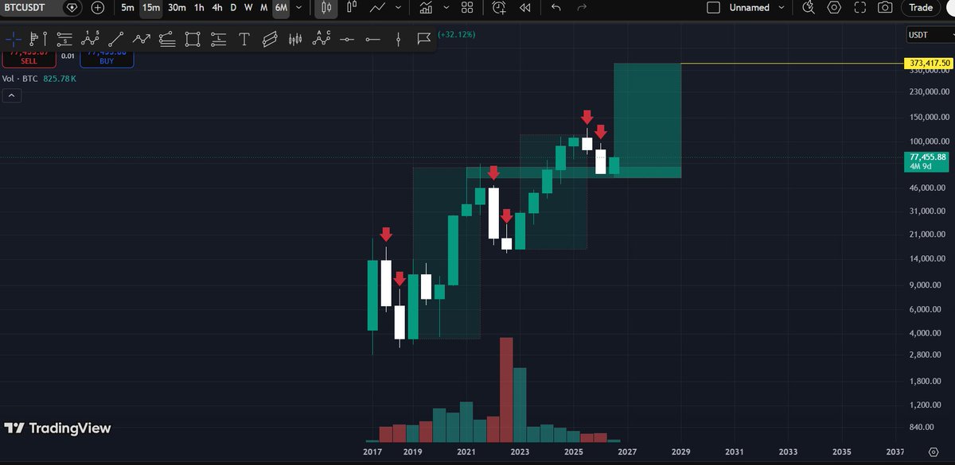Viewport: 955px width, 465px height.
Task: Set timeframe to 5m
Action: coord(127,7)
